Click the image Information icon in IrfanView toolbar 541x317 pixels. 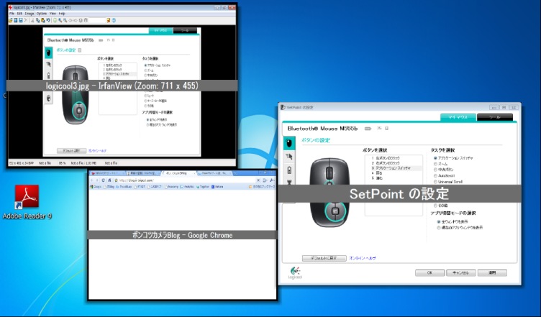click(55, 20)
